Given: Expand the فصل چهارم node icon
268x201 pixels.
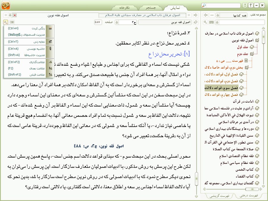Looking at the screenshot, I should pos(241,94).
